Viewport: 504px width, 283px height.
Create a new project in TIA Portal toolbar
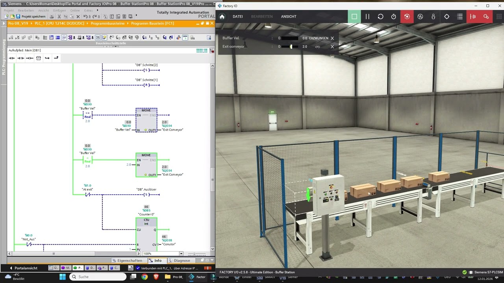pos(7,17)
